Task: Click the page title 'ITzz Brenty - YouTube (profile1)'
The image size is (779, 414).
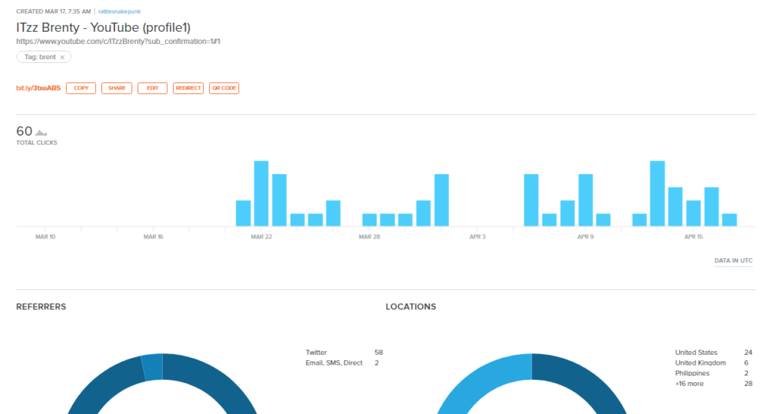Action: point(103,27)
